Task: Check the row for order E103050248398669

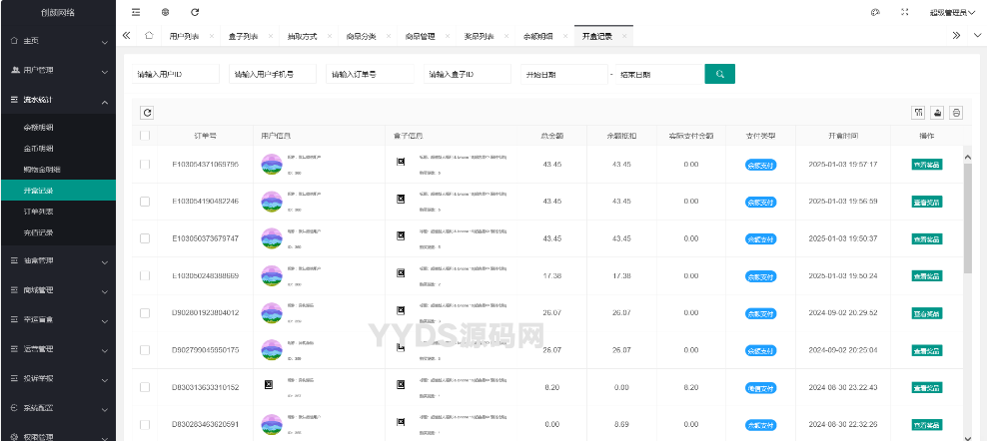Action: [x=145, y=275]
